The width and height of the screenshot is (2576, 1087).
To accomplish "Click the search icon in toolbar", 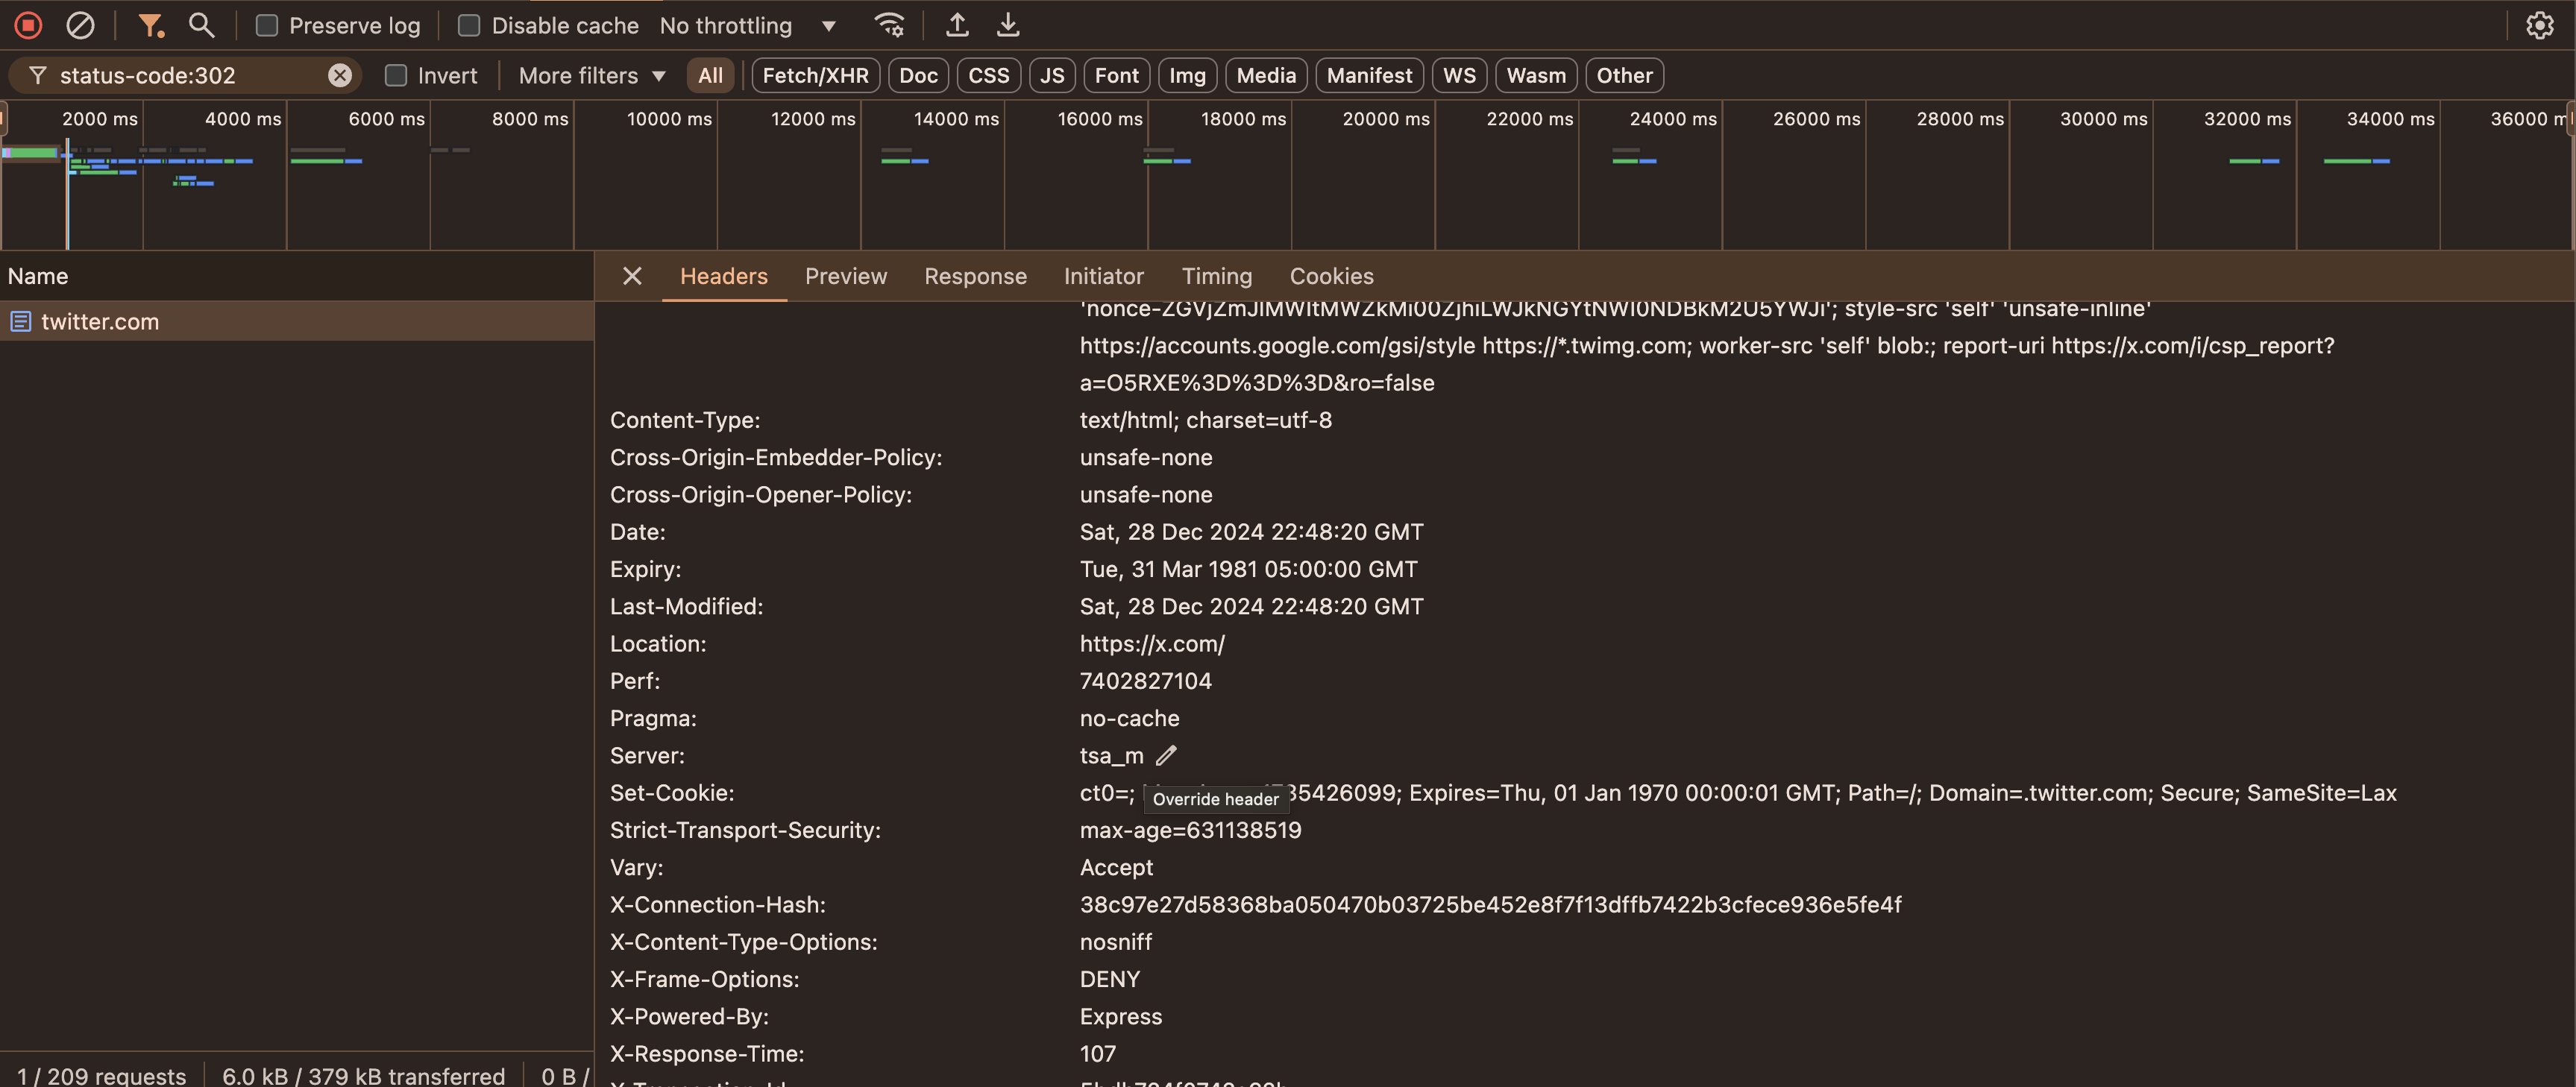I will coord(199,23).
